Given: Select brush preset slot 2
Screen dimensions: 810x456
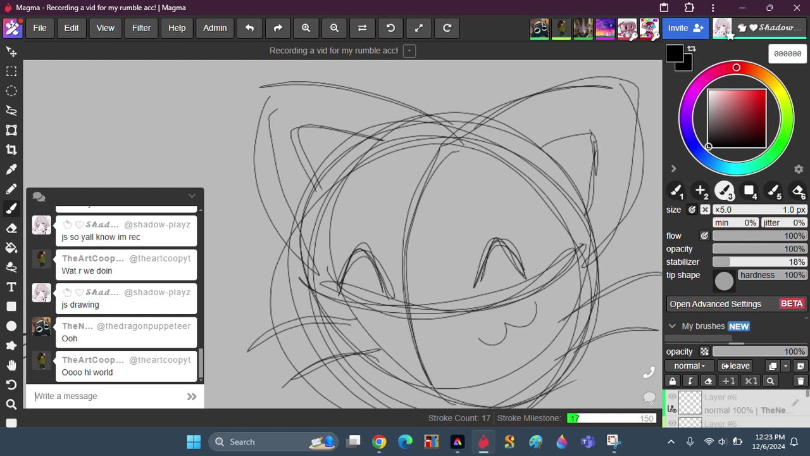Looking at the screenshot, I should pos(701,191).
